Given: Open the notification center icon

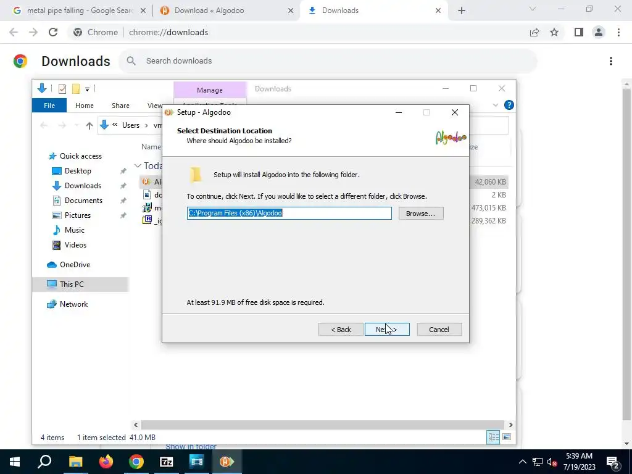Looking at the screenshot, I should tap(613, 462).
